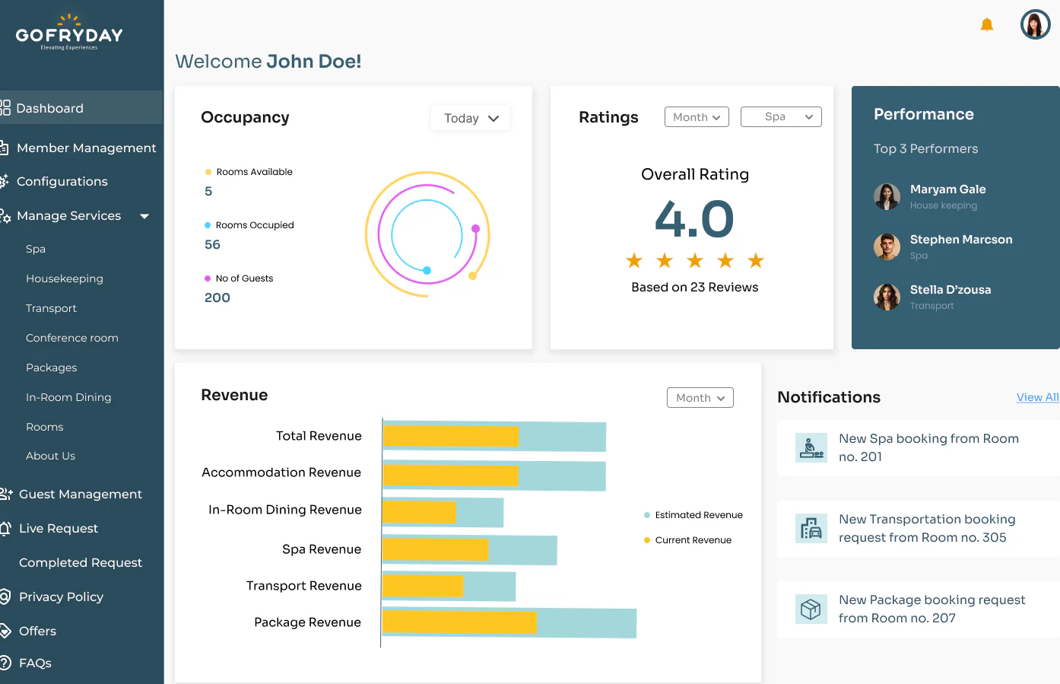Select the About Us submenu item
Viewport: 1060px width, 684px height.
point(50,456)
